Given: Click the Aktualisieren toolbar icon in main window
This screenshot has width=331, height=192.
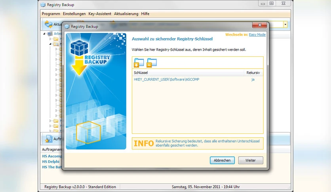Looking at the screenshot, I should (48, 24).
